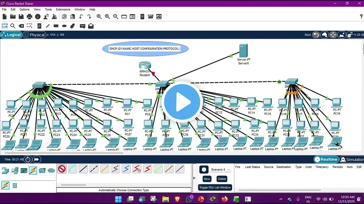Viewport: 364px width, 204px height.
Task: Click the Fast Forward Time button
Action: tap(37, 160)
